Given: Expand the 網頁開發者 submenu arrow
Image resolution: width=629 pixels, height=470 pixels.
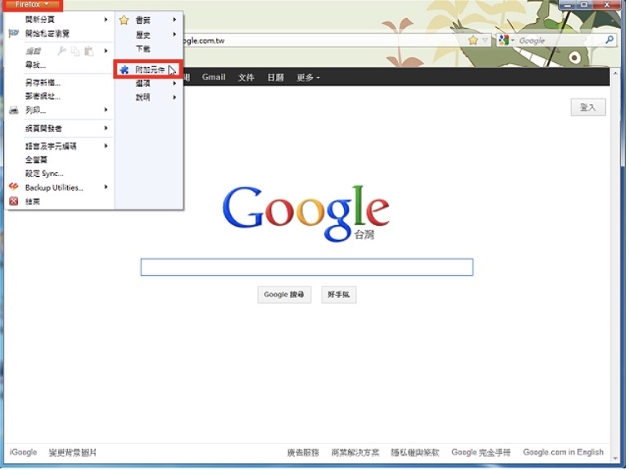Looking at the screenshot, I should coord(106,128).
